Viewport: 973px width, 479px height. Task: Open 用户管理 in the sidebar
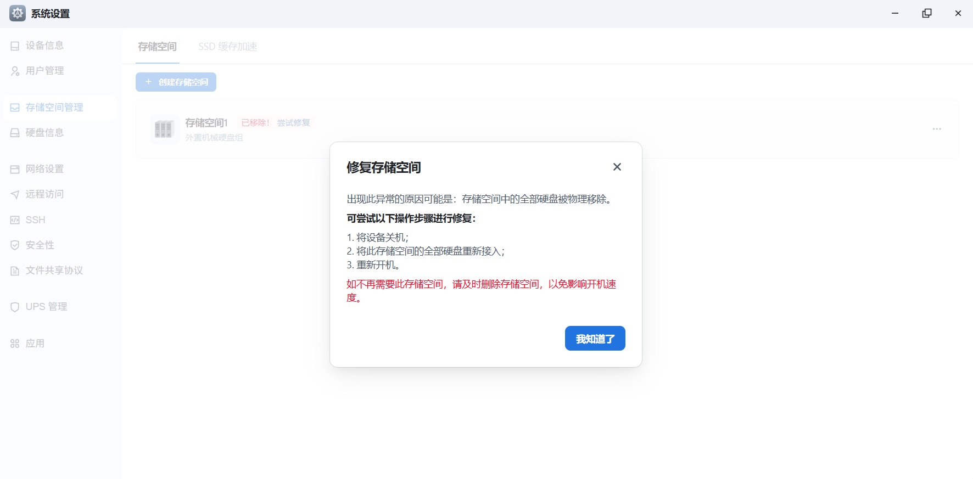pos(60,71)
